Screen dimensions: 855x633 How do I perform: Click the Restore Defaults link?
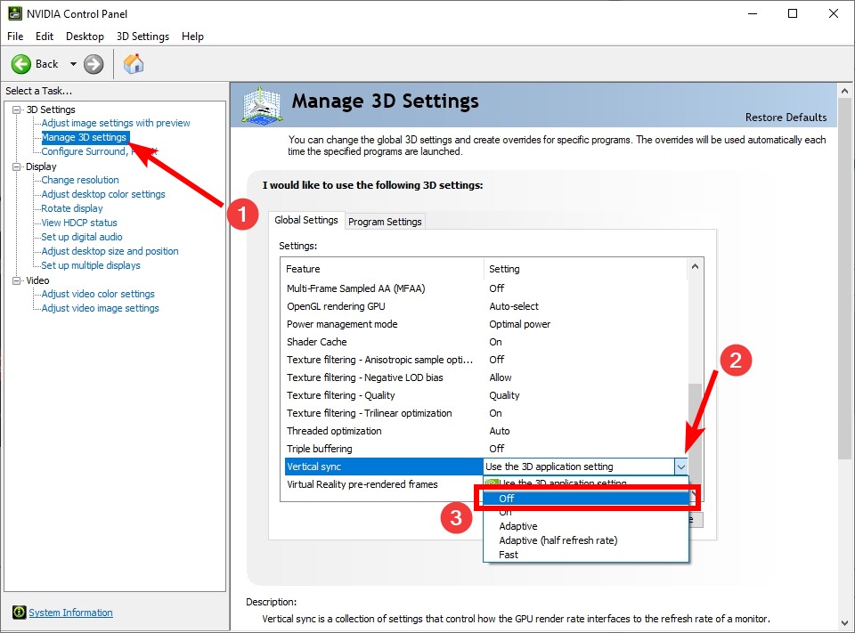786,118
